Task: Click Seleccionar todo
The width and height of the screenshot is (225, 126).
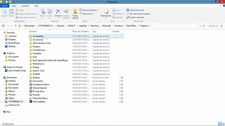Action: coord(135,10)
